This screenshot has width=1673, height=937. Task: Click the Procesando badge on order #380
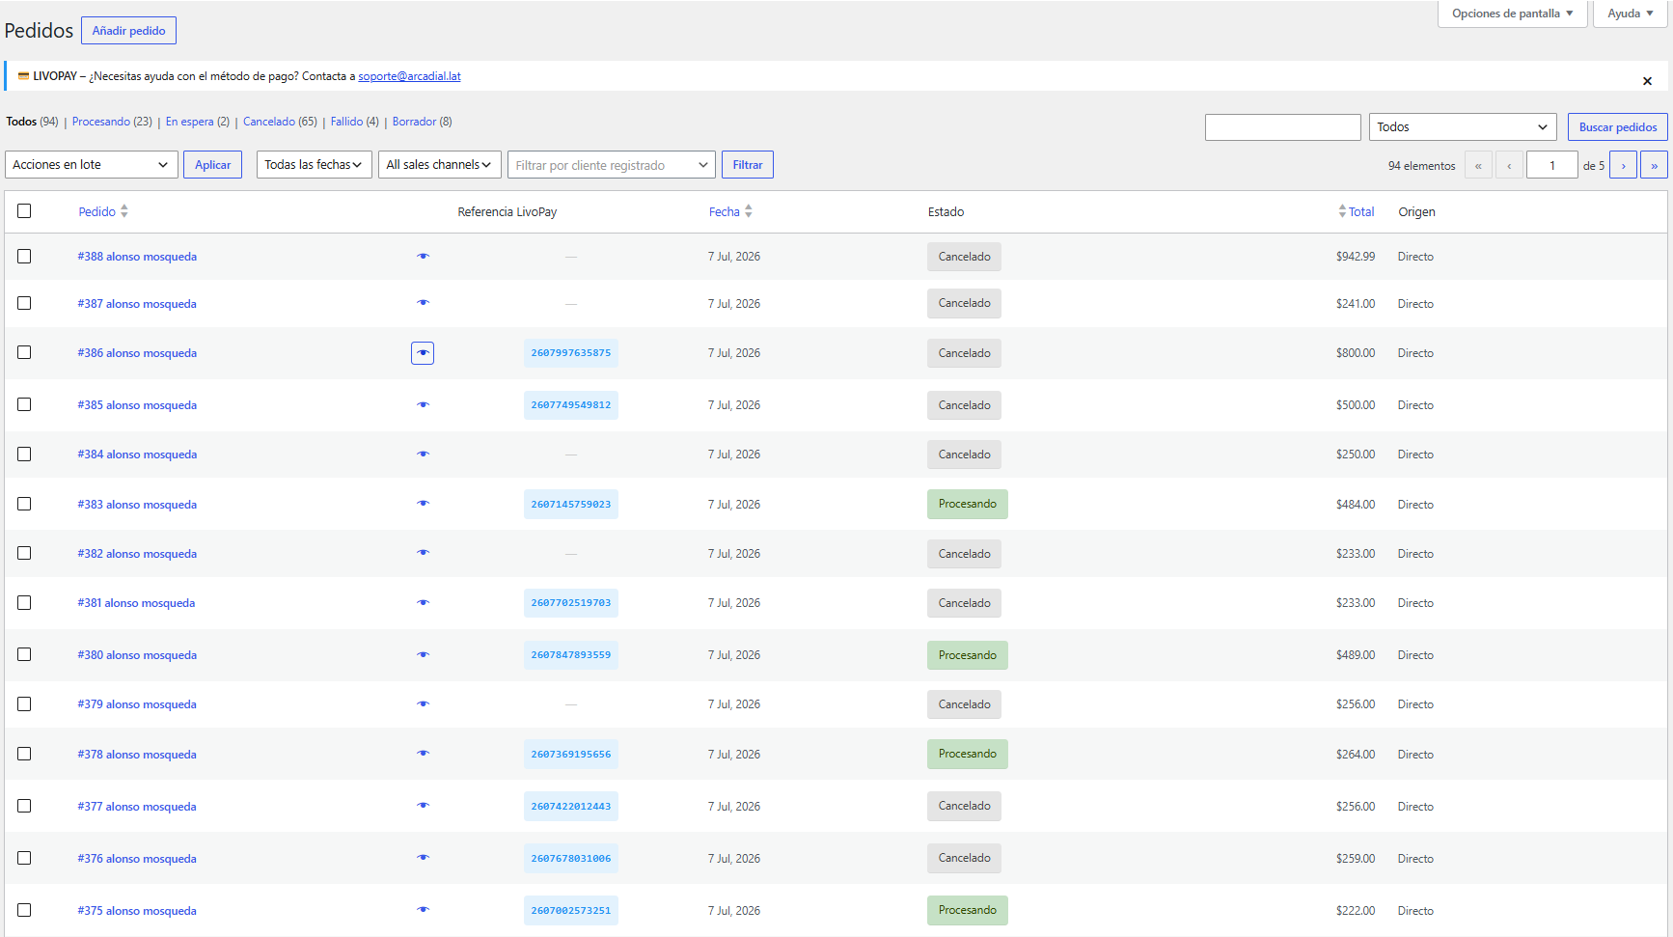[x=968, y=655]
